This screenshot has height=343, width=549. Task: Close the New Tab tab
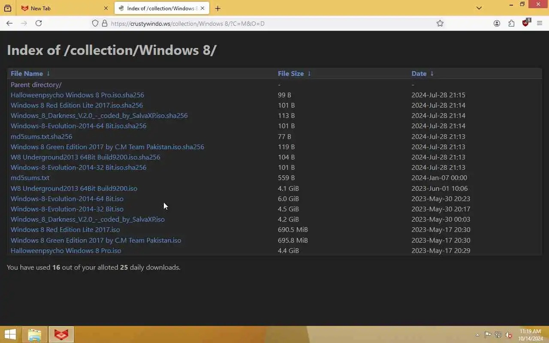(106, 8)
